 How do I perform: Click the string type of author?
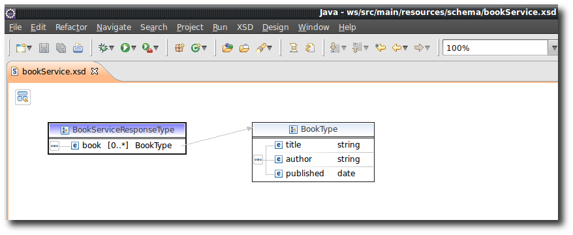pos(348,159)
